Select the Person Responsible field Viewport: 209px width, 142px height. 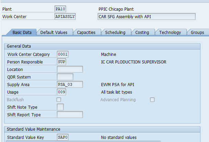point(62,62)
